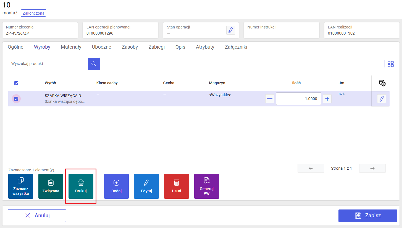Click the search magnifier icon button

coord(94,64)
